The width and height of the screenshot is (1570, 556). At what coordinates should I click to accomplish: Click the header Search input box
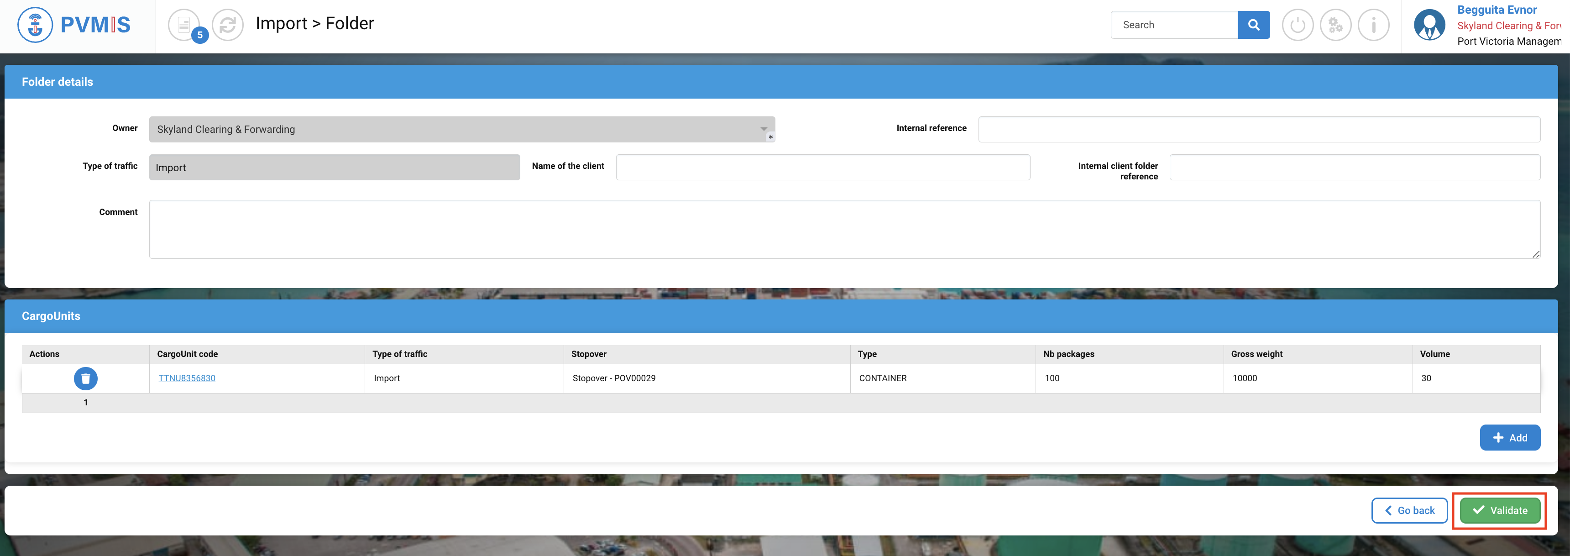[1173, 25]
